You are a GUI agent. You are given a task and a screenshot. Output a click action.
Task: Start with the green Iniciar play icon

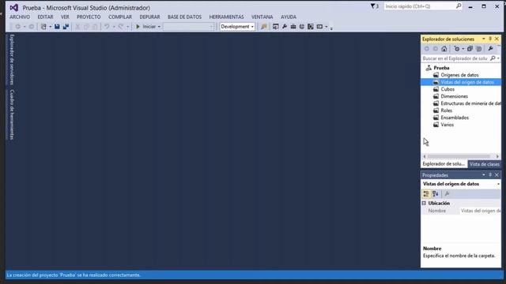(138, 27)
